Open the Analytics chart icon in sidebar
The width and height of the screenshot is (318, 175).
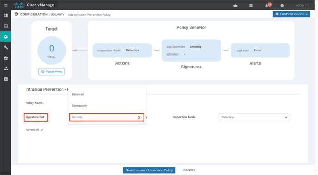coord(5,79)
